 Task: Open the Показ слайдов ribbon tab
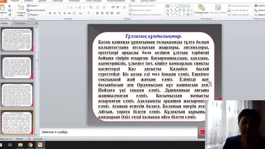pyautogui.click(x=93, y=1)
